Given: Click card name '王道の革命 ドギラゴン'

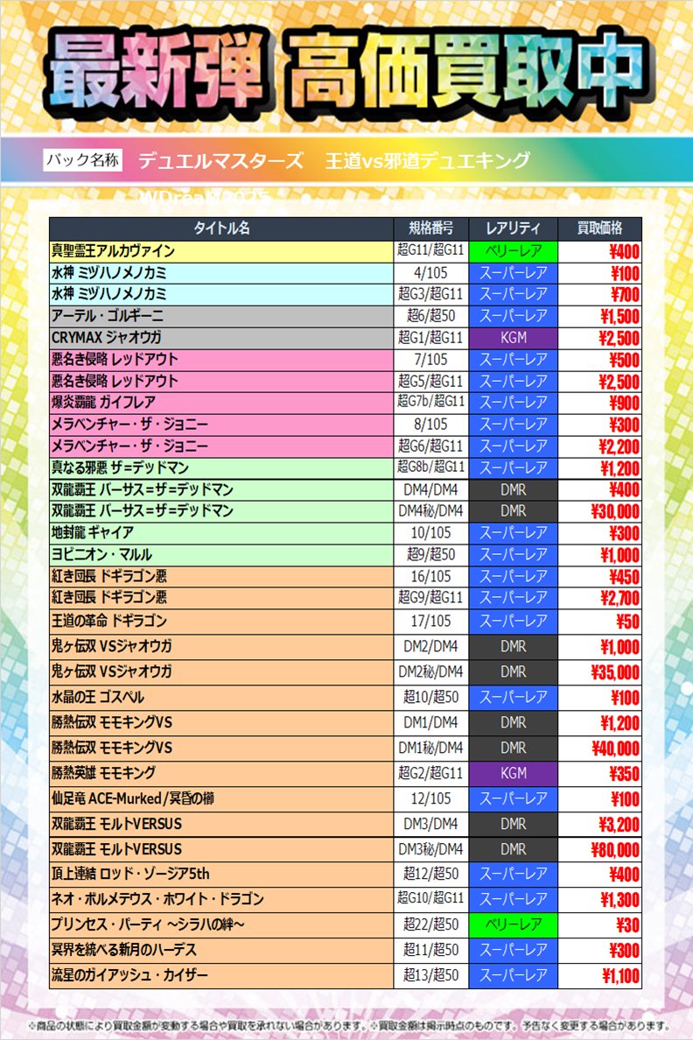Looking at the screenshot, I should click(109, 622).
